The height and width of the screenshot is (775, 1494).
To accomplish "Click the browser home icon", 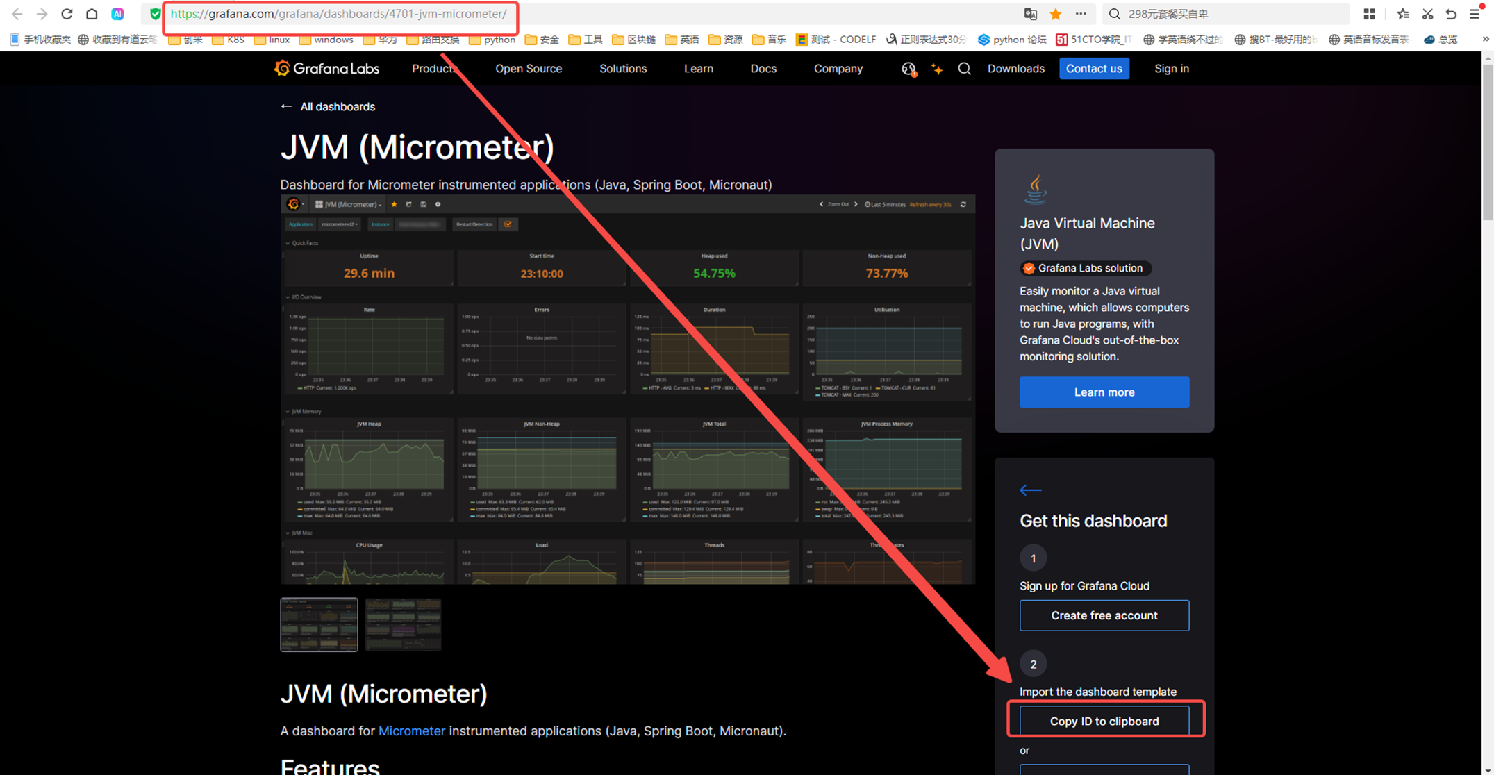I will tap(92, 14).
